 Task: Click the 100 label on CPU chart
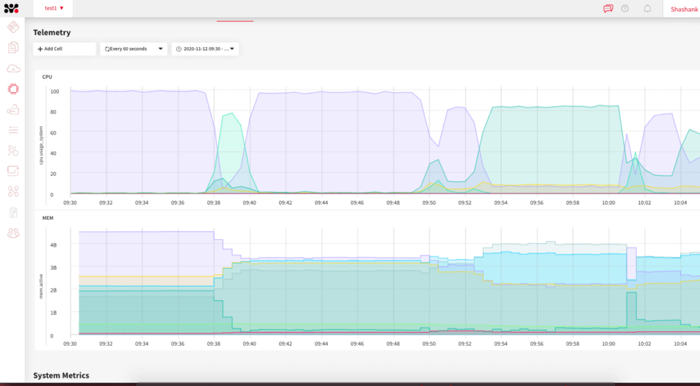coord(55,92)
